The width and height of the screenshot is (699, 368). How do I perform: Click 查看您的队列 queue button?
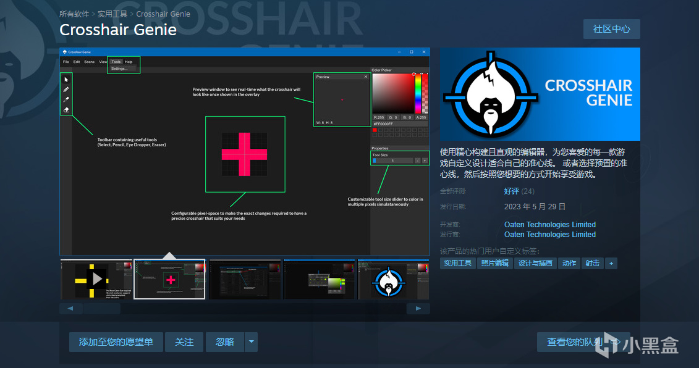coord(583,341)
